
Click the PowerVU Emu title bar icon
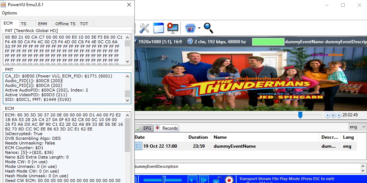4,5
